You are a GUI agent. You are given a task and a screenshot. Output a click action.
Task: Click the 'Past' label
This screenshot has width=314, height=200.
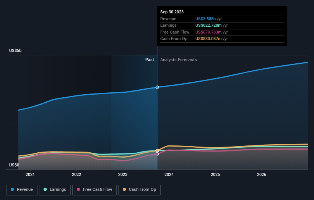150,60
